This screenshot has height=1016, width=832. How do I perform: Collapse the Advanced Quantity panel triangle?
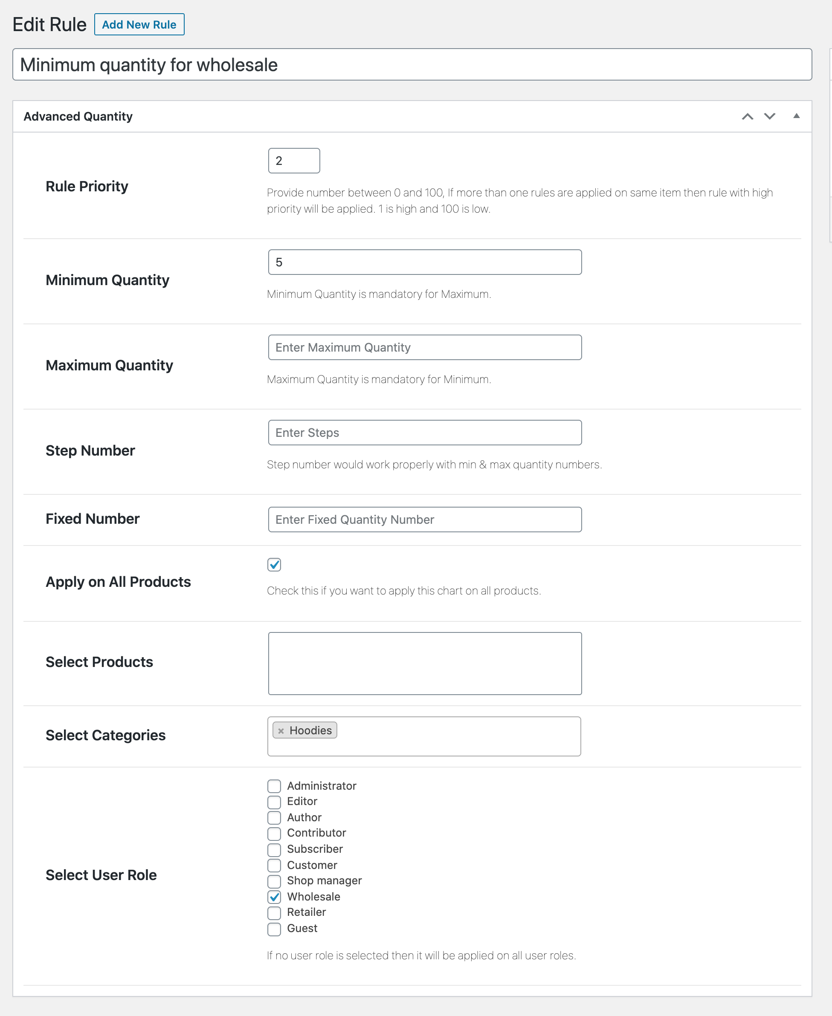(x=796, y=116)
